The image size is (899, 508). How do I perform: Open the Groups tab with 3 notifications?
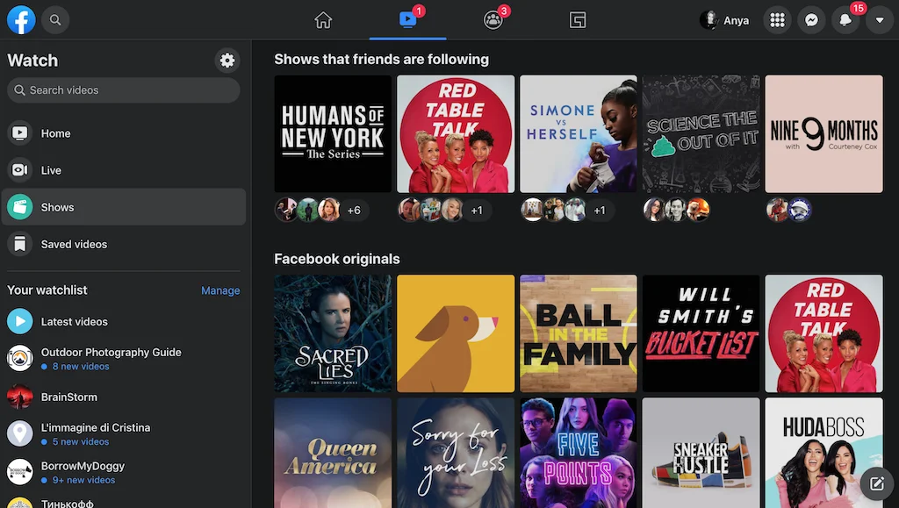tap(493, 20)
